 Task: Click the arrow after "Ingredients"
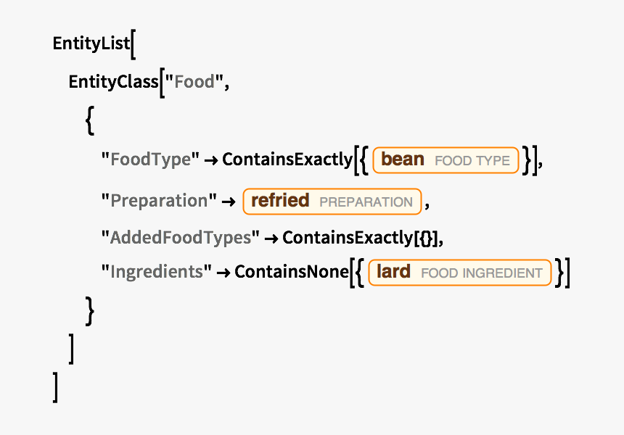coord(223,273)
